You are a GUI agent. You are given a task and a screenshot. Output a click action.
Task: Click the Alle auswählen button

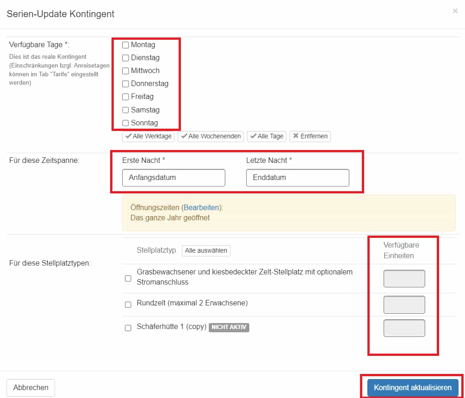point(206,251)
